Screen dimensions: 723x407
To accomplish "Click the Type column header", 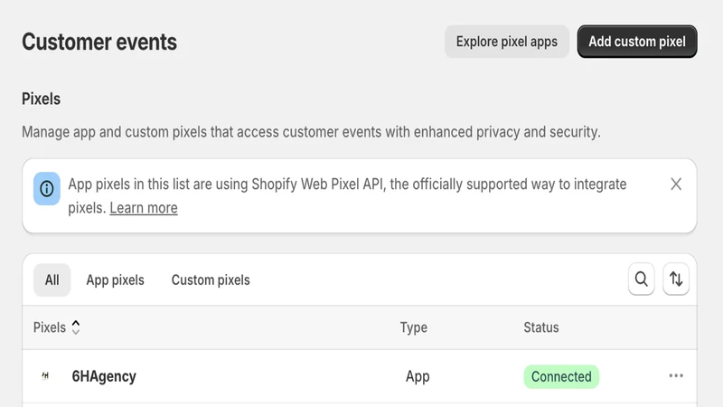I will (414, 327).
